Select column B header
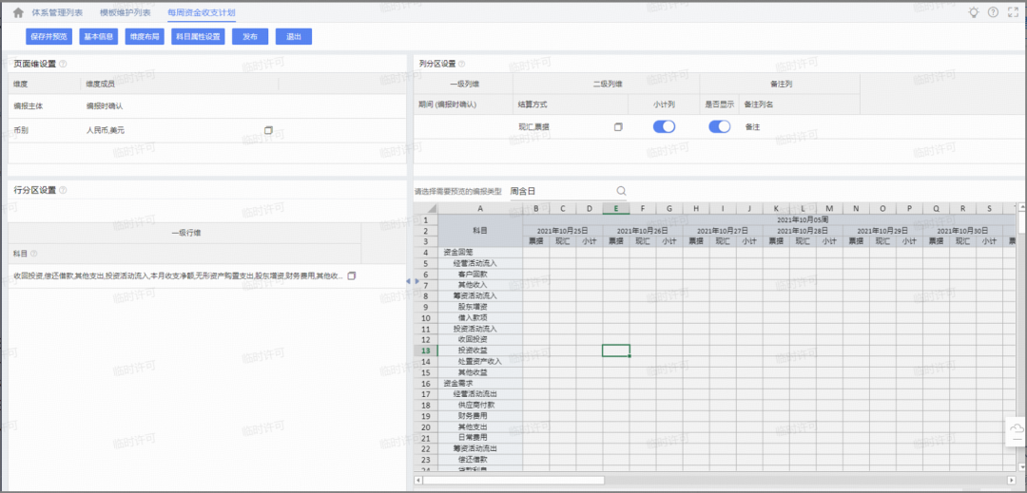1027x493 pixels. (535, 209)
